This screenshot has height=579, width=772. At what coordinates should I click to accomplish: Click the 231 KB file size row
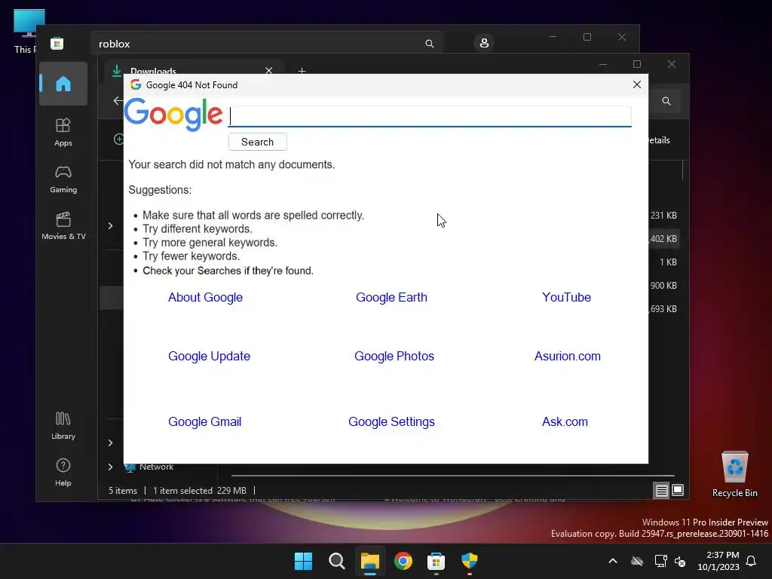coord(663,215)
